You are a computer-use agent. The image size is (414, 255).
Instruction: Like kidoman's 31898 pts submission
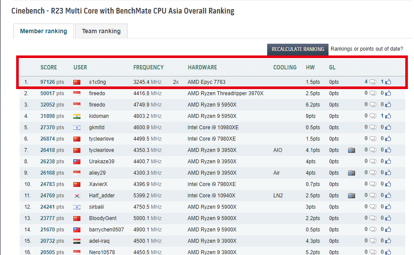coord(388,116)
